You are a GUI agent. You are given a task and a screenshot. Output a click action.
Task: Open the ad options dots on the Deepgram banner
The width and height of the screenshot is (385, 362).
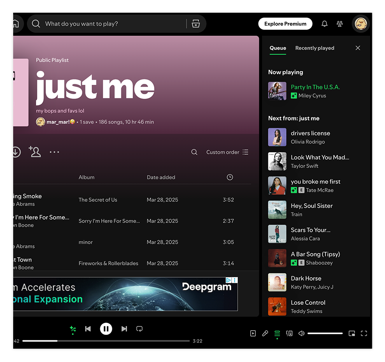tap(235, 280)
